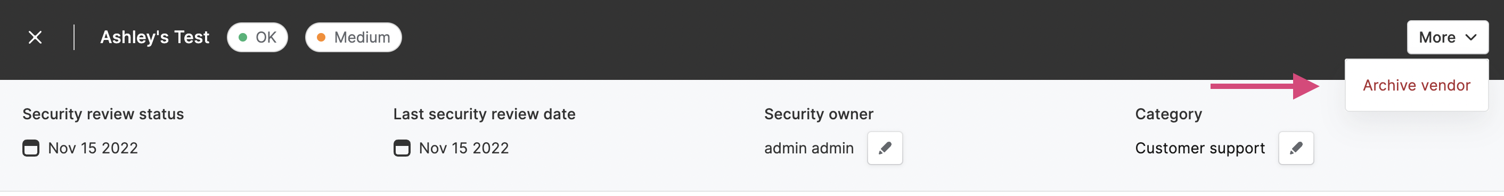Image resolution: width=1504 pixels, height=196 pixels.
Task: Click the Security owner heading
Action: (x=819, y=115)
